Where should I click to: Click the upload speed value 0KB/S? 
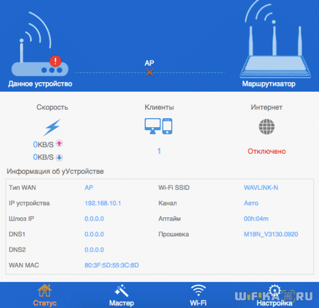(x=43, y=145)
